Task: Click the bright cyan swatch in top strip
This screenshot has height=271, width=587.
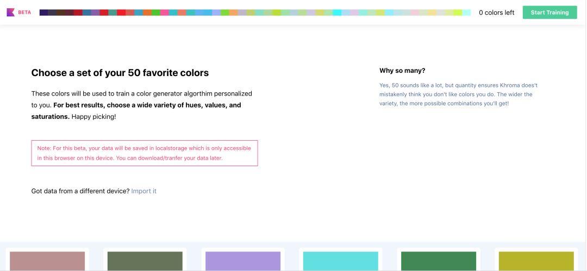Action: (337, 12)
